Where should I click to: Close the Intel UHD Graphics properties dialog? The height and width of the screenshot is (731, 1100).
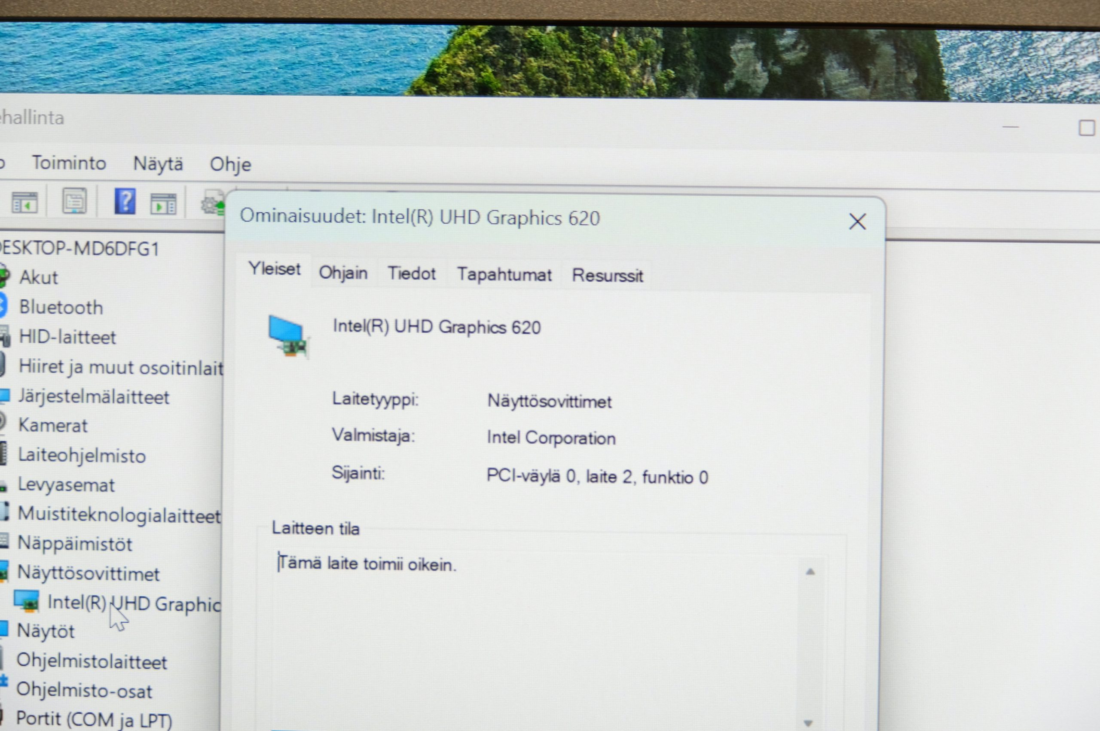click(857, 222)
